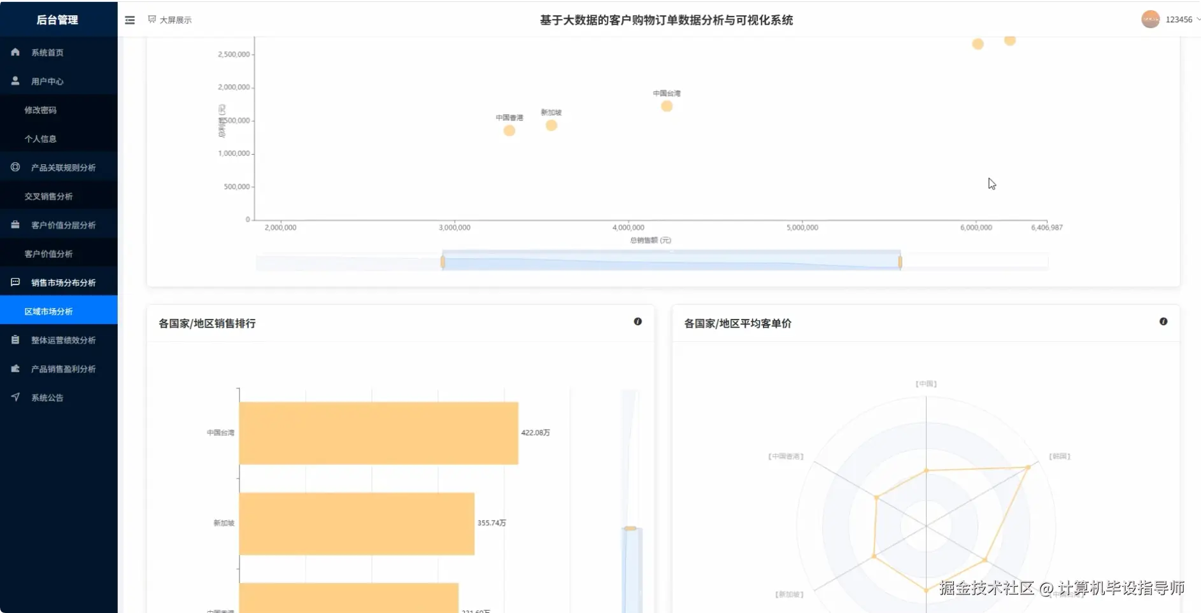Click the 422.08万 bar value label

click(536, 433)
